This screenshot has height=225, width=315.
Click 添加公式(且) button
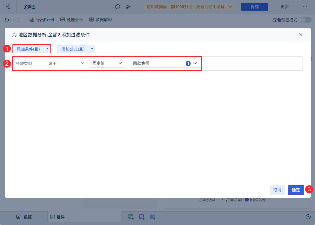(x=73, y=49)
